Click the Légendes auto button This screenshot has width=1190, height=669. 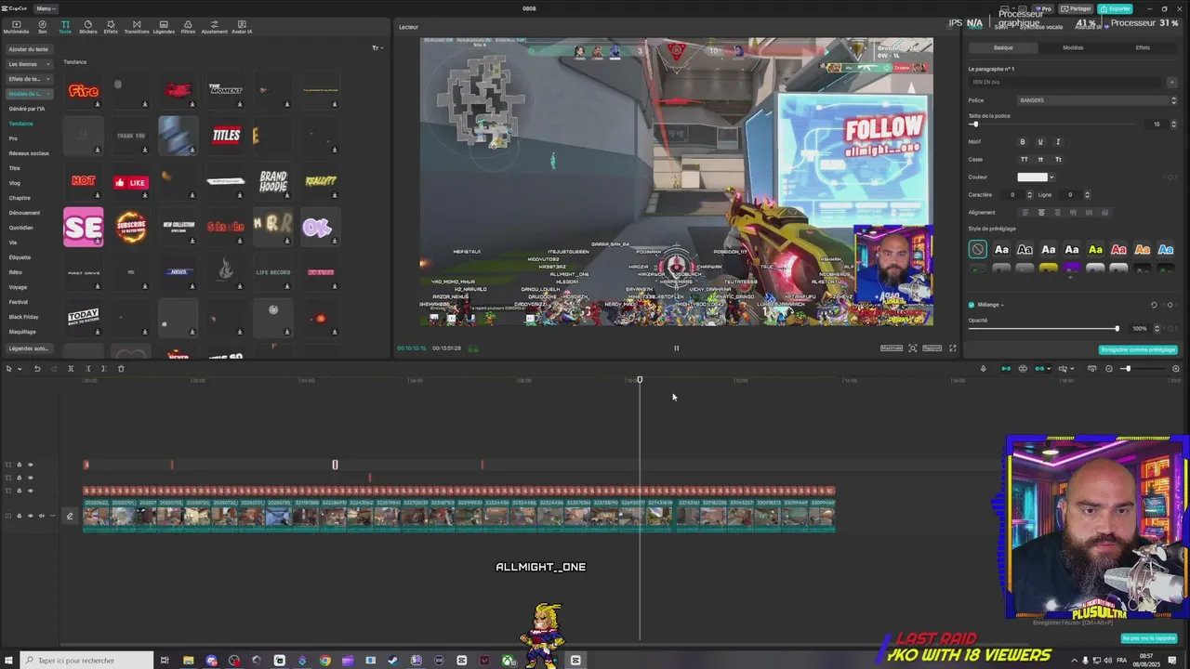(x=28, y=348)
